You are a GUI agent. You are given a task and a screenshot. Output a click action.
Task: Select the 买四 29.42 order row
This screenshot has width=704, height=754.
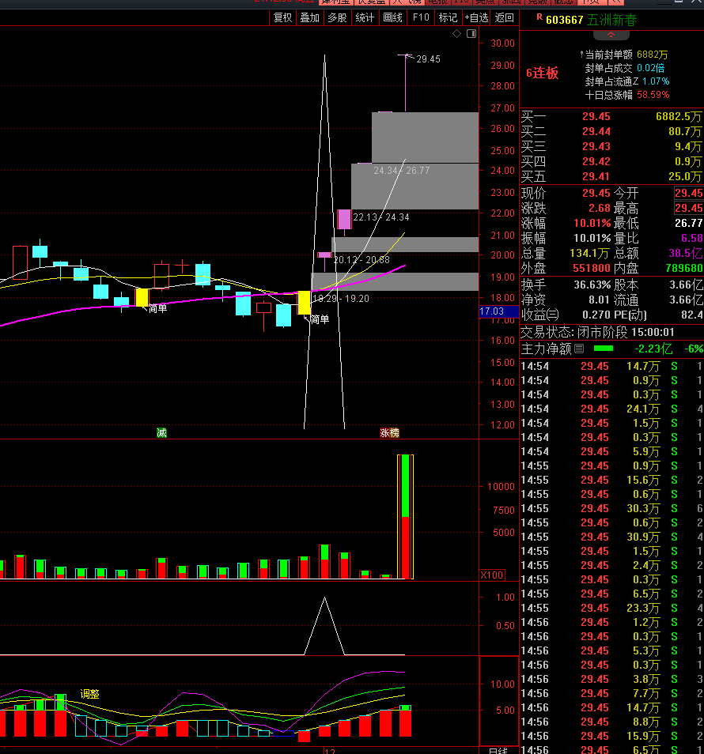[x=611, y=161]
